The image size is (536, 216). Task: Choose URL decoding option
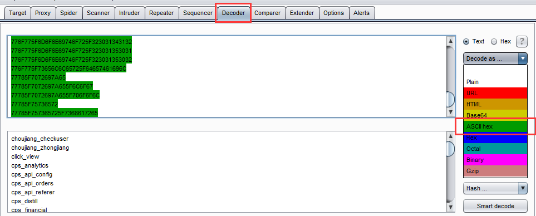pyautogui.click(x=495, y=93)
